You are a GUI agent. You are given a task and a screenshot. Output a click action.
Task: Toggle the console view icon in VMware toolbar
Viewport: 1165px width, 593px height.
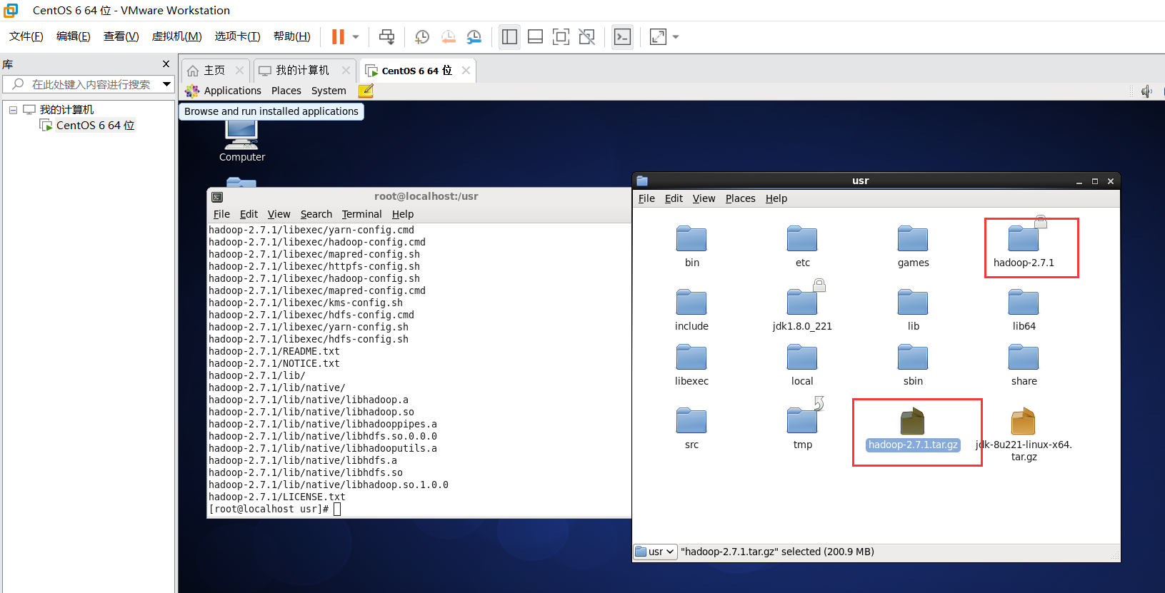[622, 36]
